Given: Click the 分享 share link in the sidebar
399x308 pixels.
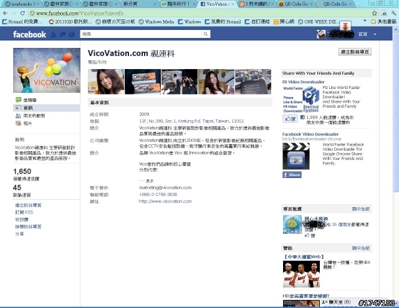Looking at the screenshot, I should click(x=19, y=234).
